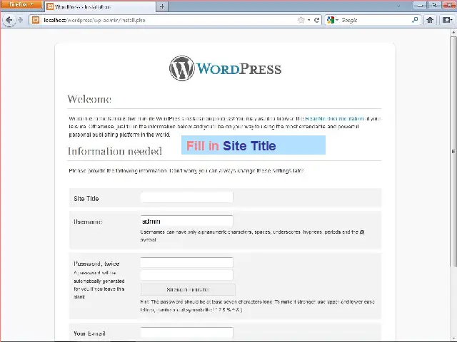457x342 pixels.
Task: Open the ReadMe documentation link
Action: (334, 119)
